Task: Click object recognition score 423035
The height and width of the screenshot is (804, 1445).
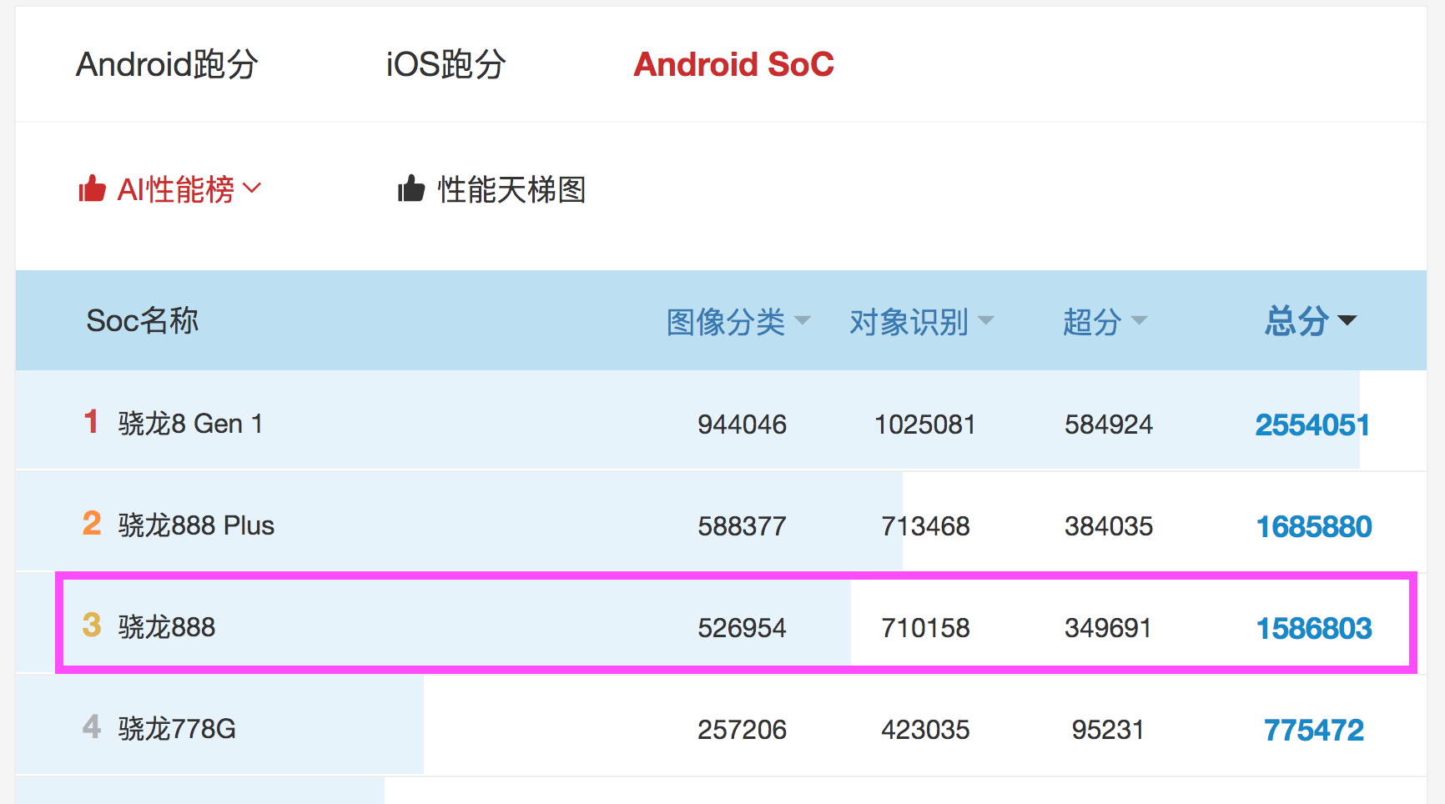Action: point(925,730)
